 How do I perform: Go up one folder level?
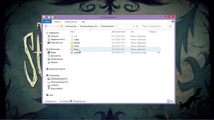(x=58, y=26)
